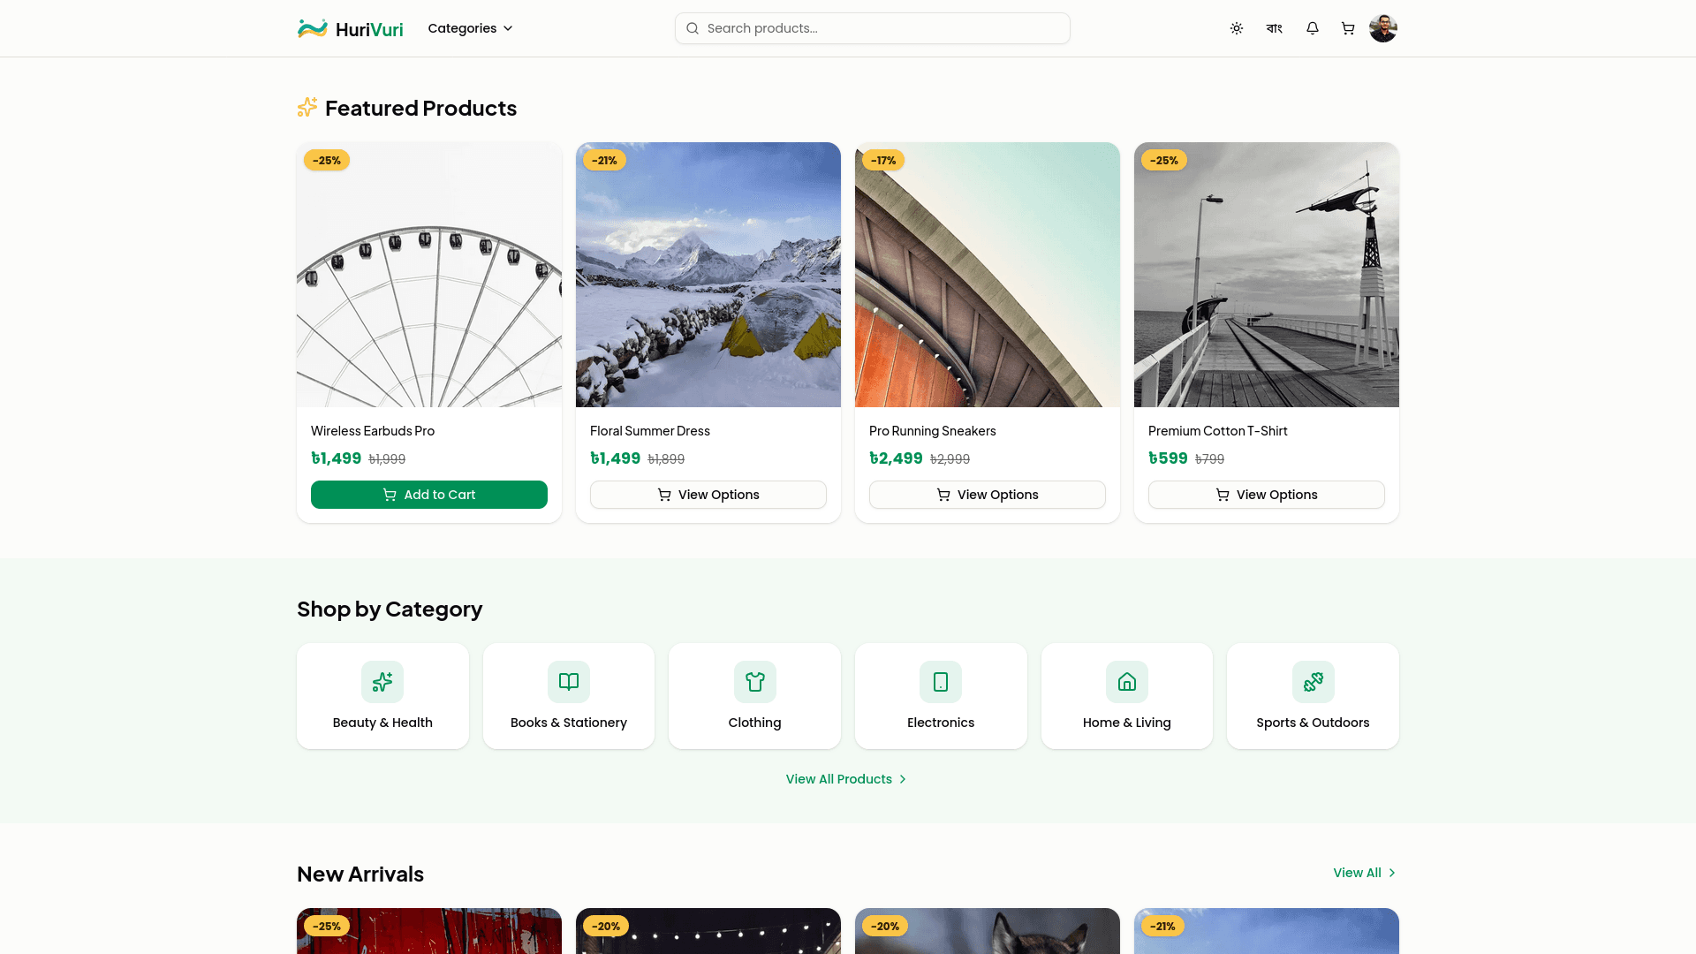
Task: Click the HuriVuri logo
Action: coord(351,29)
